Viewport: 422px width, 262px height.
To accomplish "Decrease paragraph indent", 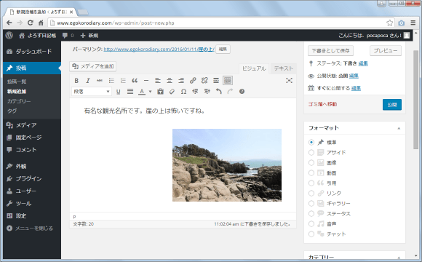I will pos(195,92).
